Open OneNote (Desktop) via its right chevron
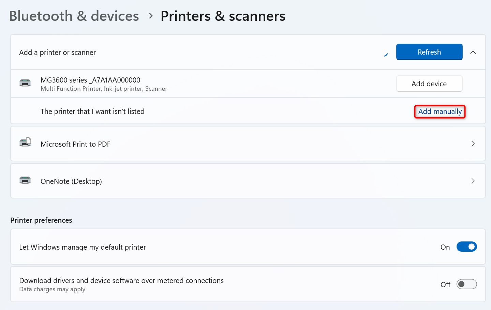The width and height of the screenshot is (491, 310). coord(473,181)
